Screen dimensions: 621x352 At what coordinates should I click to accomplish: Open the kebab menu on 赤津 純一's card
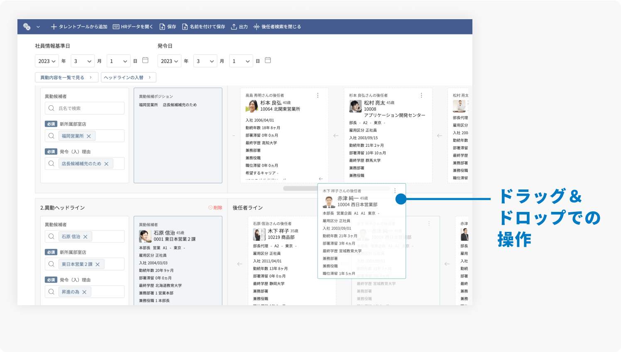[395, 190]
